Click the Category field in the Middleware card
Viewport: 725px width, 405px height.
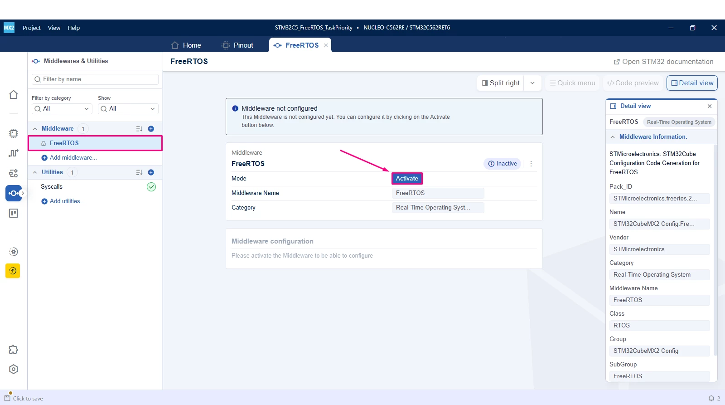[438, 208]
